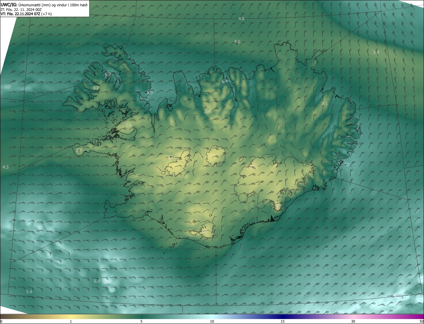Image resolution: width=424 pixels, height=324 pixels.
Task: Click the colorbar tick label 1
Action: pyautogui.click(x=71, y=322)
